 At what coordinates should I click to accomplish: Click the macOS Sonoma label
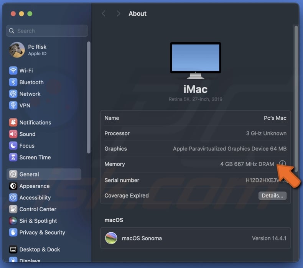click(142, 238)
